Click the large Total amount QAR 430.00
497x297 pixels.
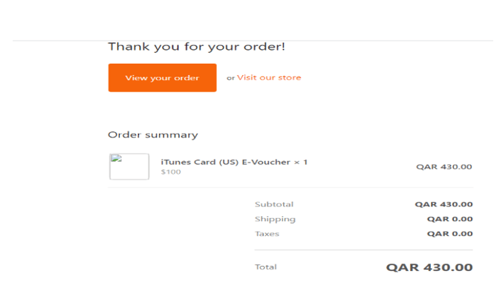[429, 267]
